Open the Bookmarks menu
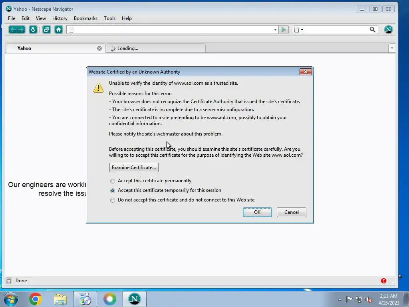This screenshot has width=409, height=307. coord(85,18)
